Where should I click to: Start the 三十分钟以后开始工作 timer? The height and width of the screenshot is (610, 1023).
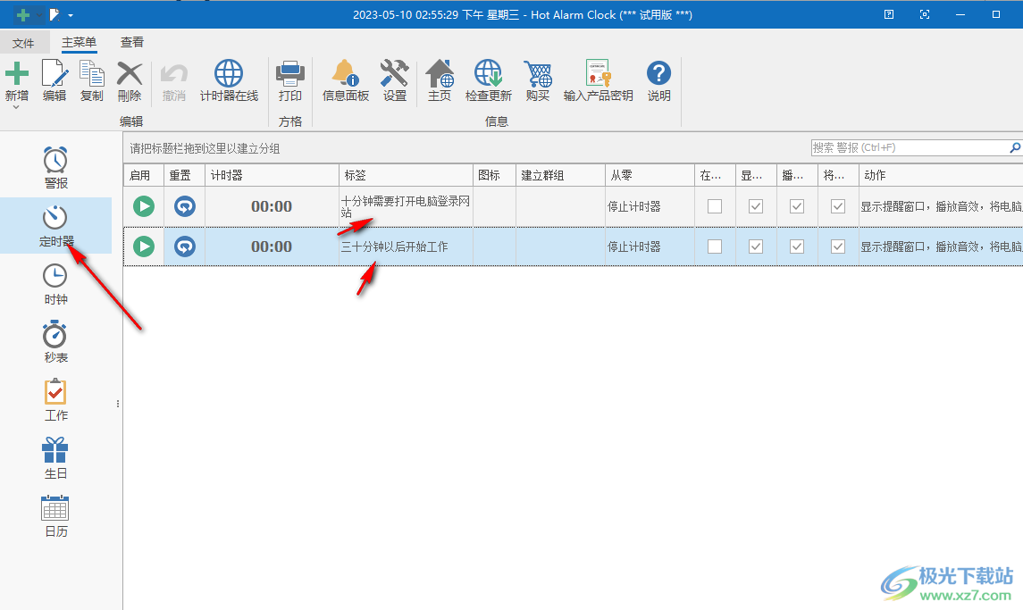pyautogui.click(x=144, y=247)
